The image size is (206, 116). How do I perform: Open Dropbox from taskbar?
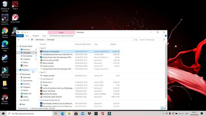point(89,113)
